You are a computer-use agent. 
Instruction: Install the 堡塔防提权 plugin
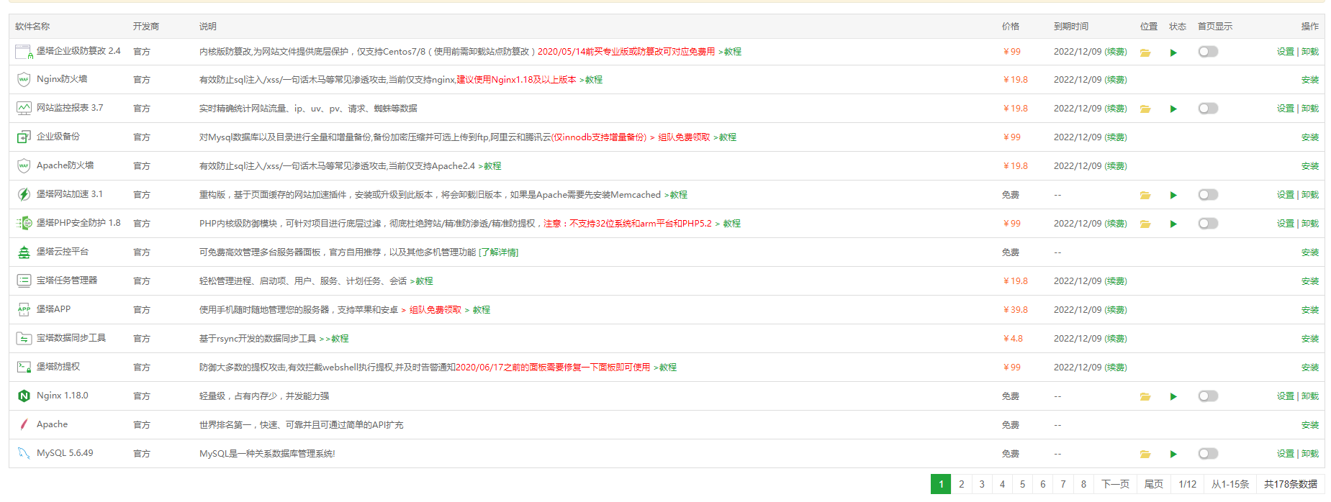click(x=1310, y=368)
